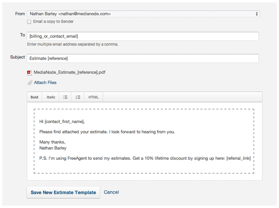The image size is (279, 208).
Task: Cancel the estimate template editing
Action: (111, 192)
